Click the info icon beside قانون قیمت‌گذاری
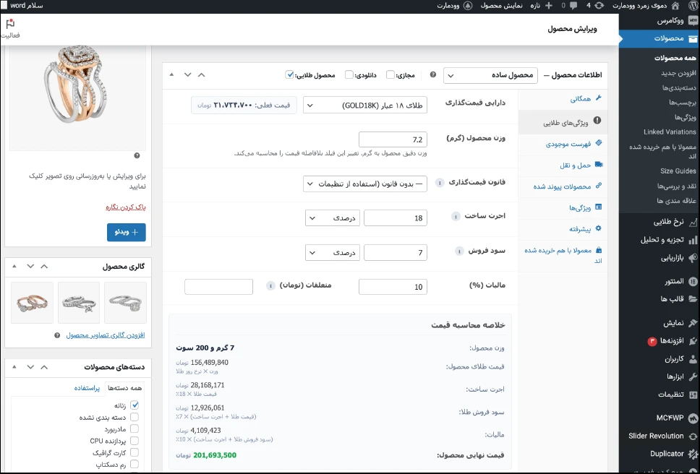 pyautogui.click(x=440, y=183)
